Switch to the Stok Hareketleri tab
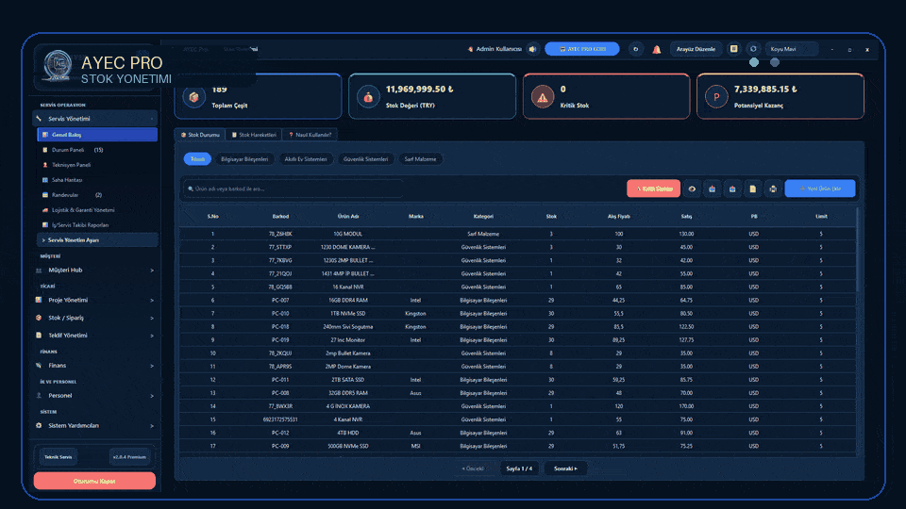 pos(254,135)
